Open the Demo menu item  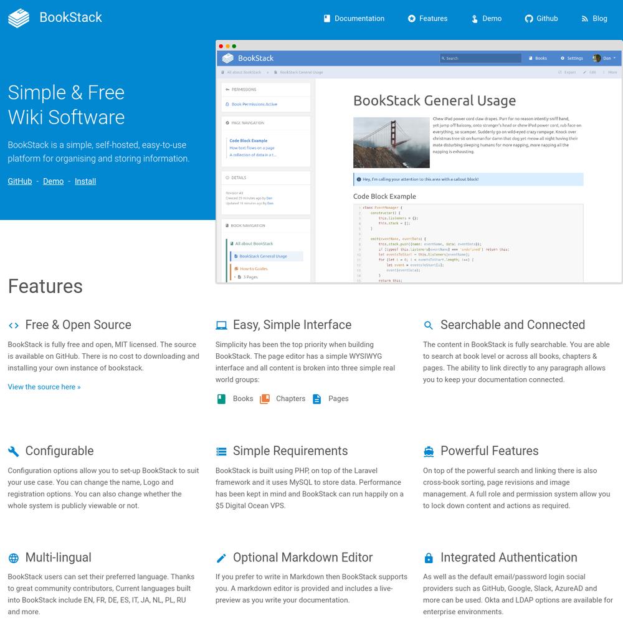(487, 18)
